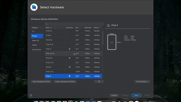Open help via the question mark icon
Screen dimensions: 181x102
[31, 95]
